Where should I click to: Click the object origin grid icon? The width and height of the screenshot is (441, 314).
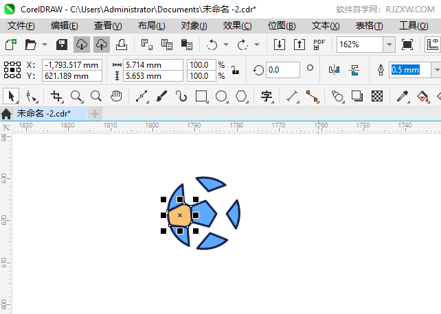[x=12, y=70]
